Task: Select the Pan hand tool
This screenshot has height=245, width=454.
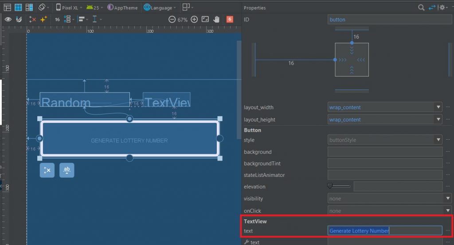Action: coord(216,19)
